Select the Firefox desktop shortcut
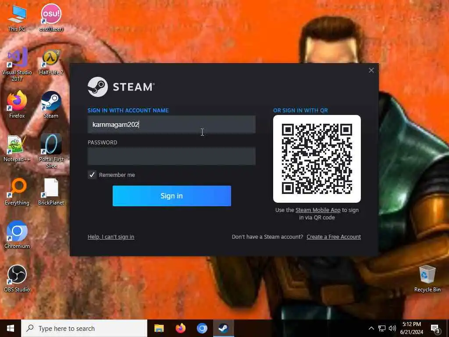The width and height of the screenshot is (449, 337). click(x=17, y=104)
